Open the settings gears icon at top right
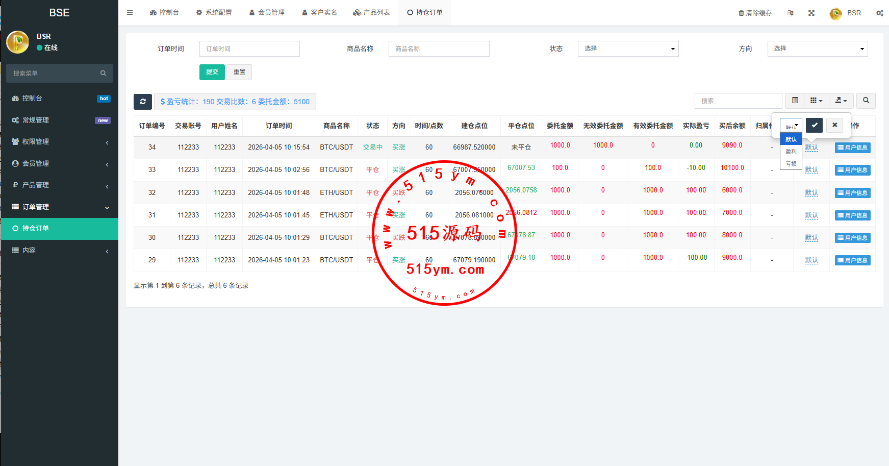The image size is (889, 466). point(879,13)
